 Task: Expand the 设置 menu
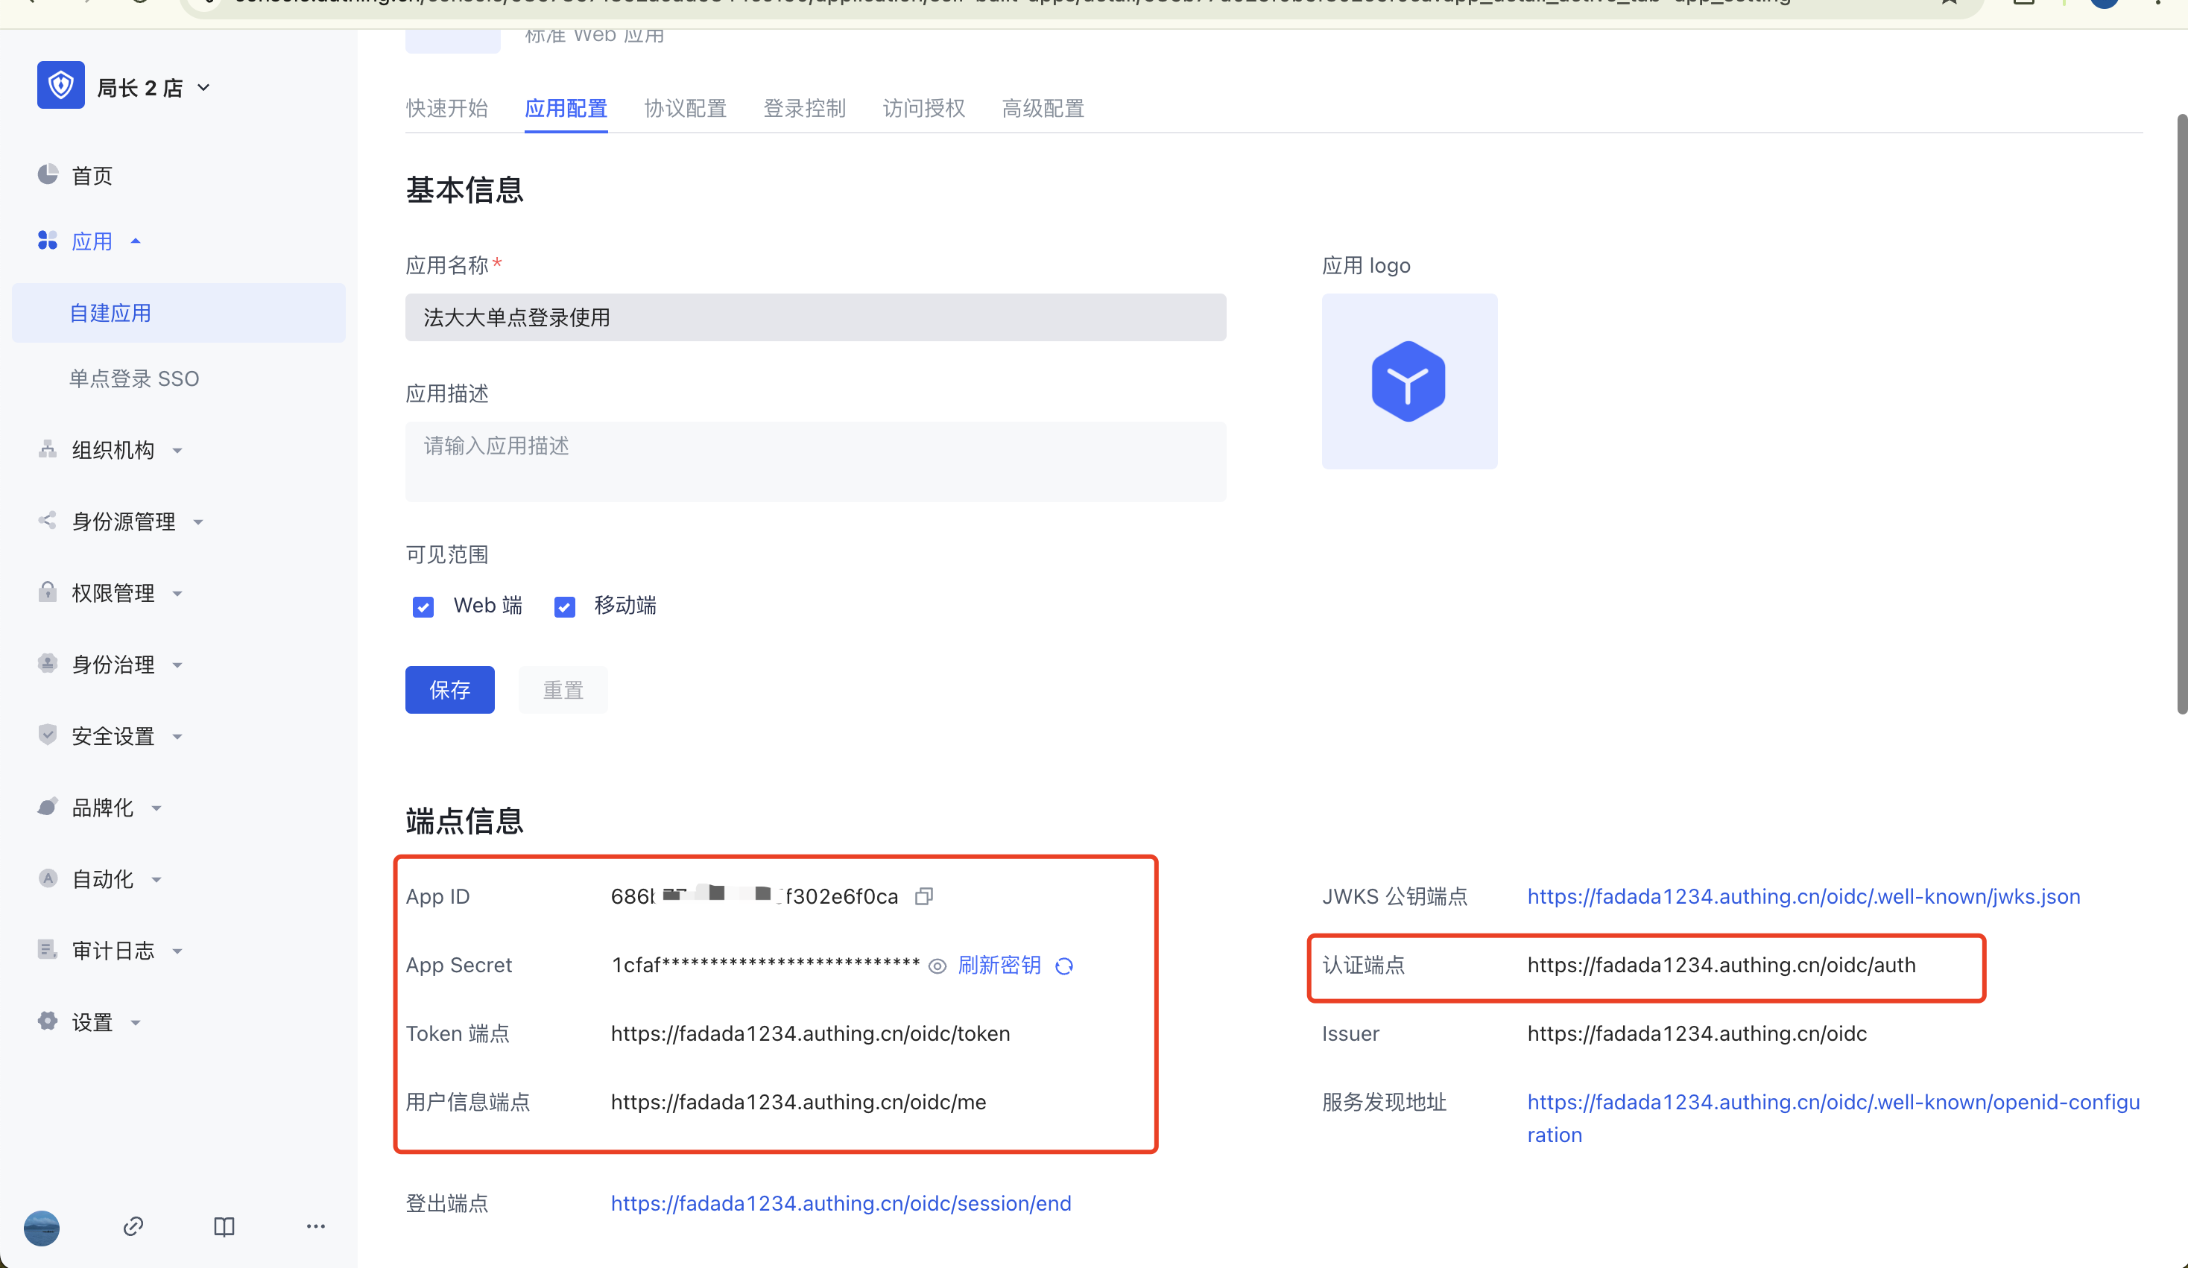[x=136, y=1022]
